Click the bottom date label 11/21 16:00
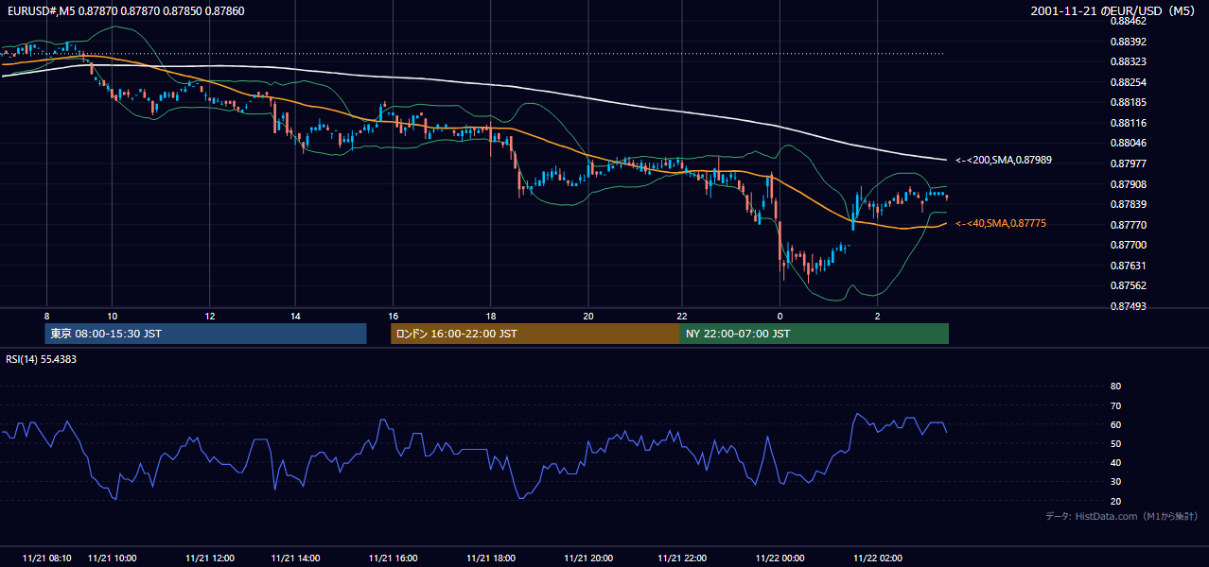 pos(394,558)
